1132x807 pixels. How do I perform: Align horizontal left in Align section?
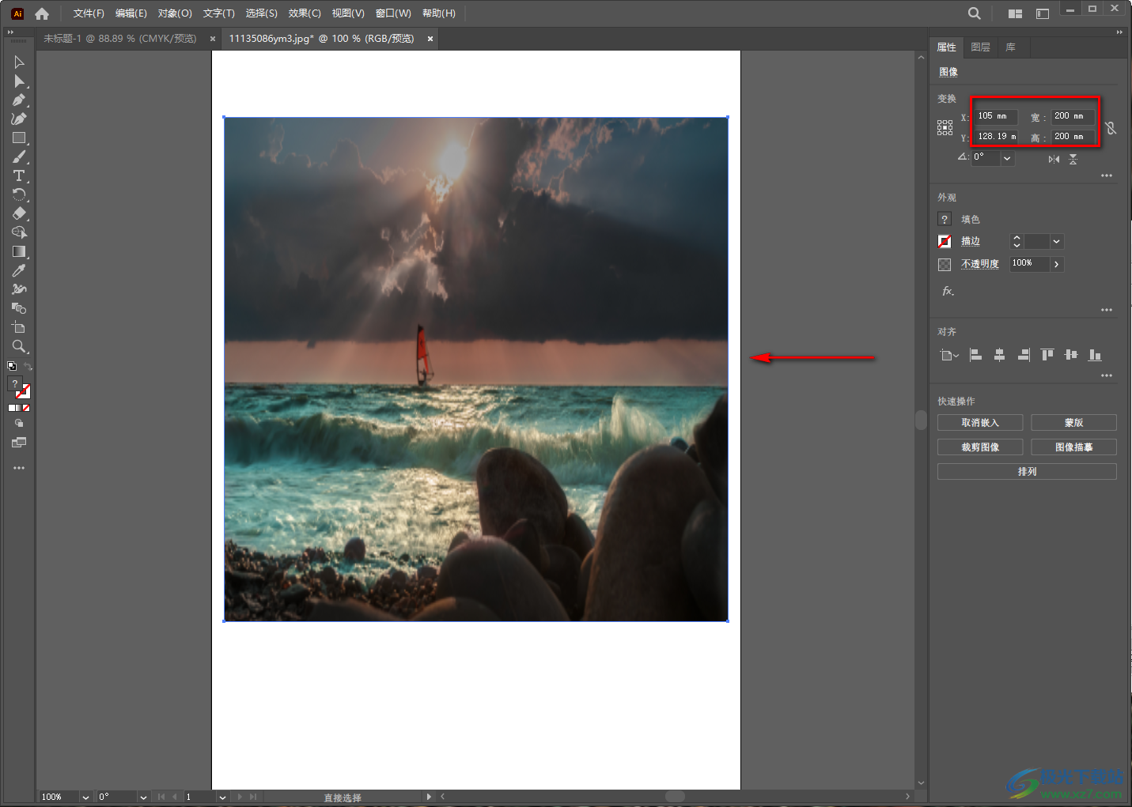(x=976, y=355)
